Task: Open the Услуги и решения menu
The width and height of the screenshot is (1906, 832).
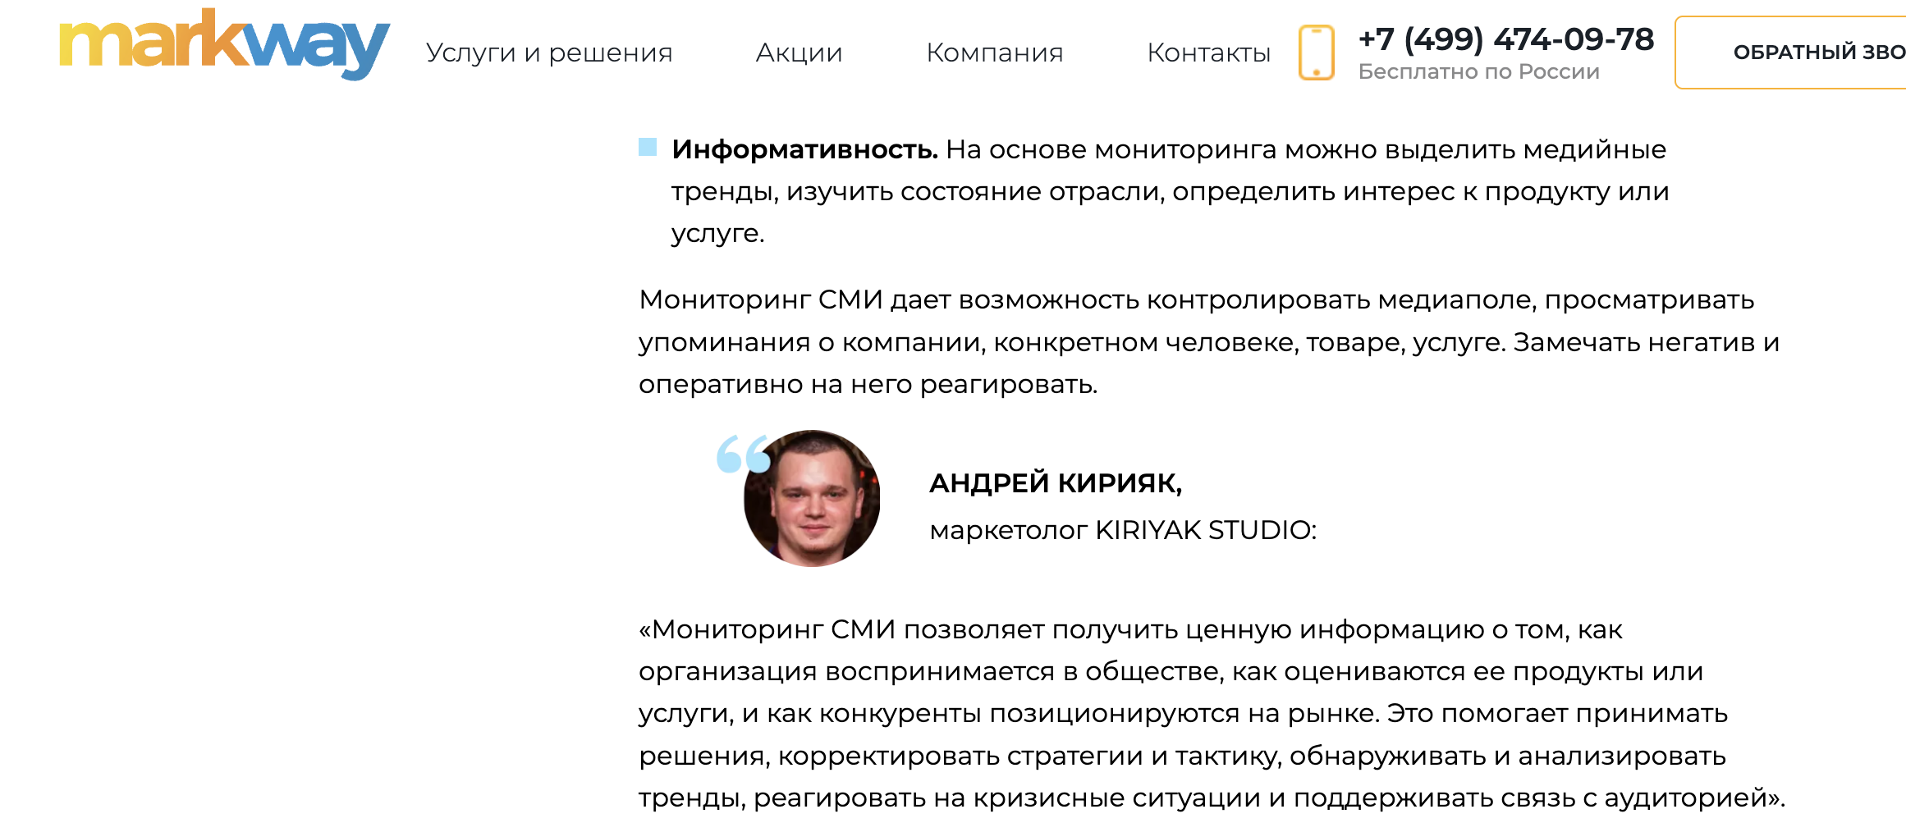Action: [548, 53]
